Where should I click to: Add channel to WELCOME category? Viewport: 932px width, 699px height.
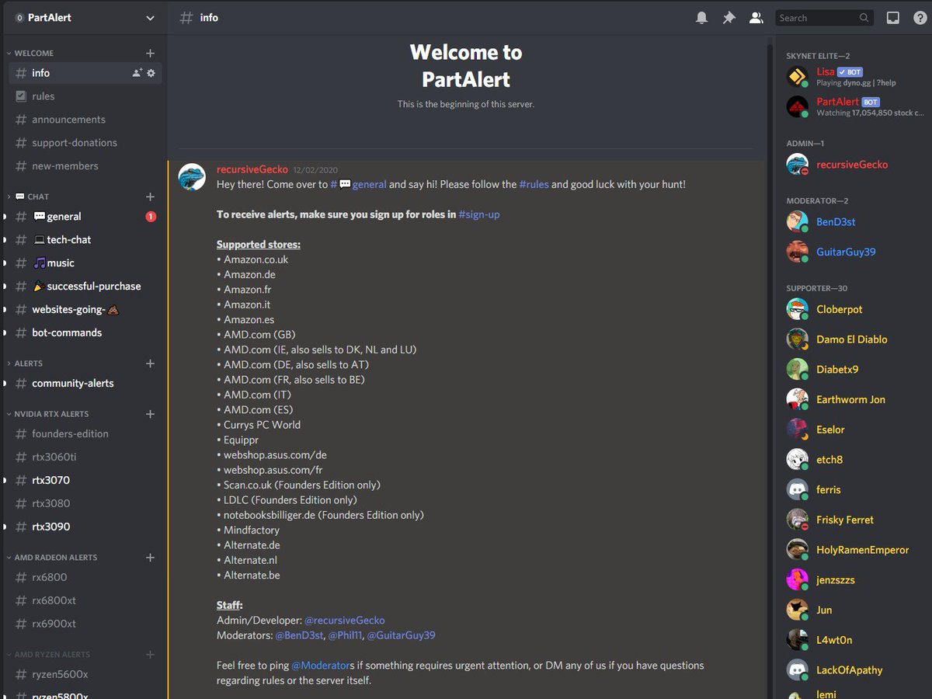(x=150, y=53)
